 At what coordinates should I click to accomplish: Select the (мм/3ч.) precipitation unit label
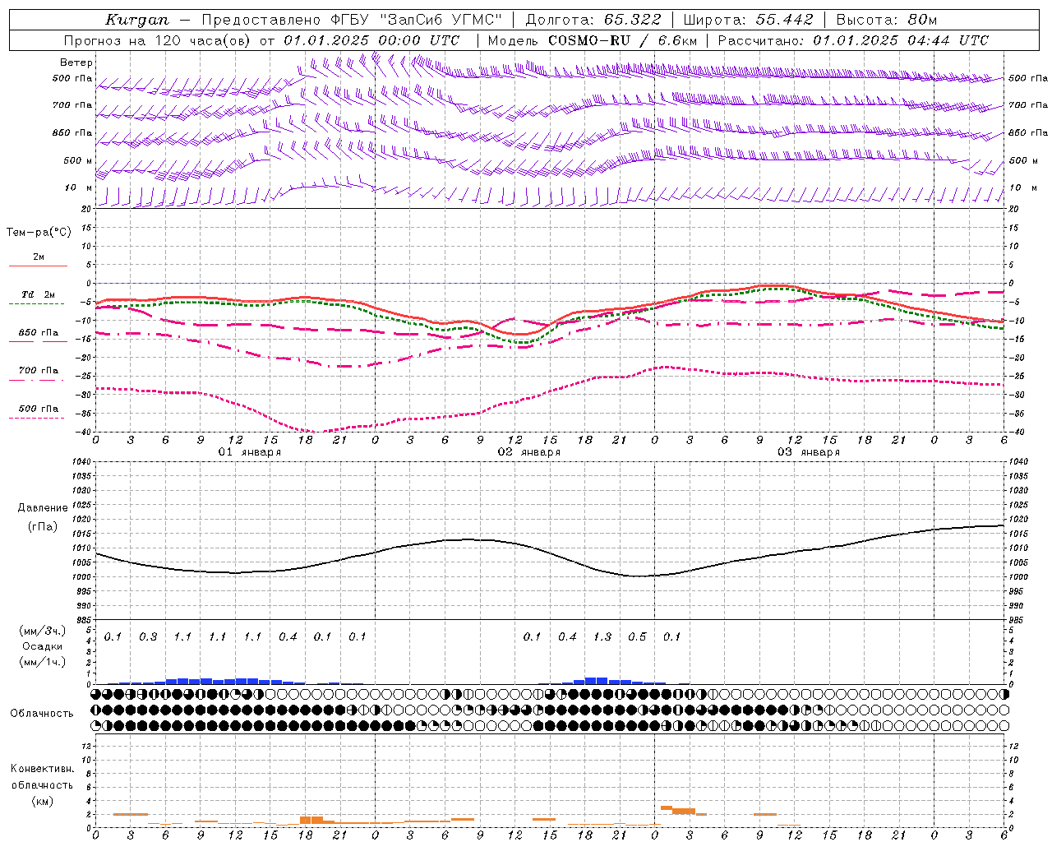click(43, 631)
